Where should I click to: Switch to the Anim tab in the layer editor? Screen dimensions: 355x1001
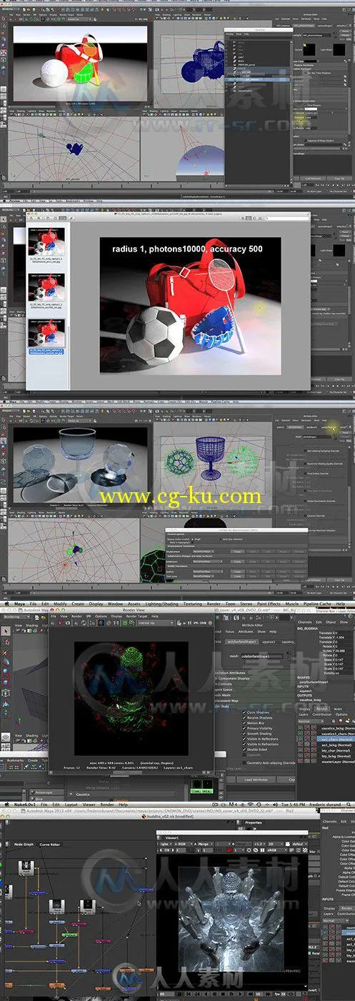coord(337,709)
